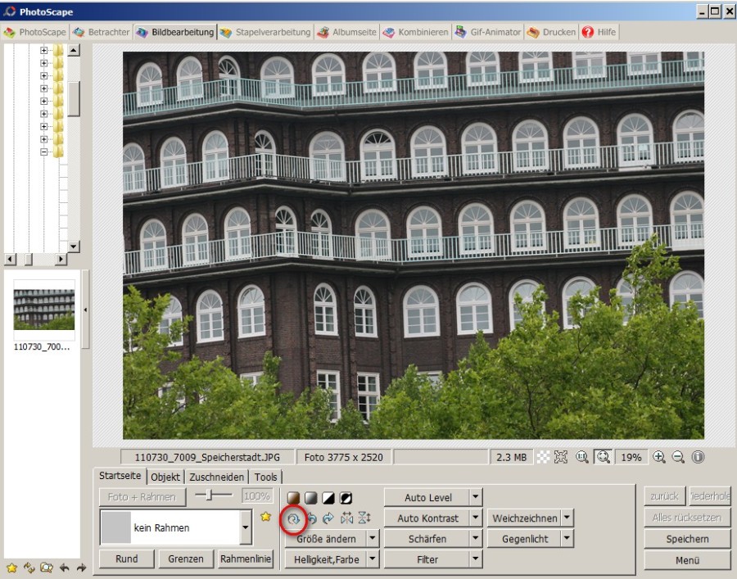The image size is (737, 579).
Task: Flip the image vertically
Action: click(364, 518)
